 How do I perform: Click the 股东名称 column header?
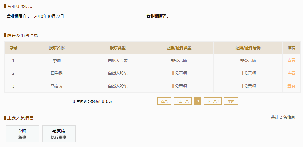57,48
